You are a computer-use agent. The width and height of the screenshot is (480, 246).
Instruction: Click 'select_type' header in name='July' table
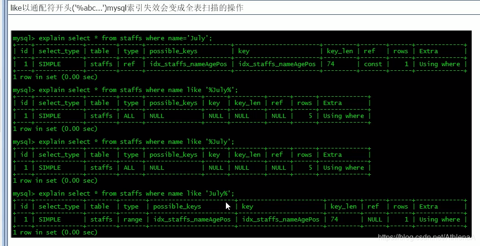point(59,51)
